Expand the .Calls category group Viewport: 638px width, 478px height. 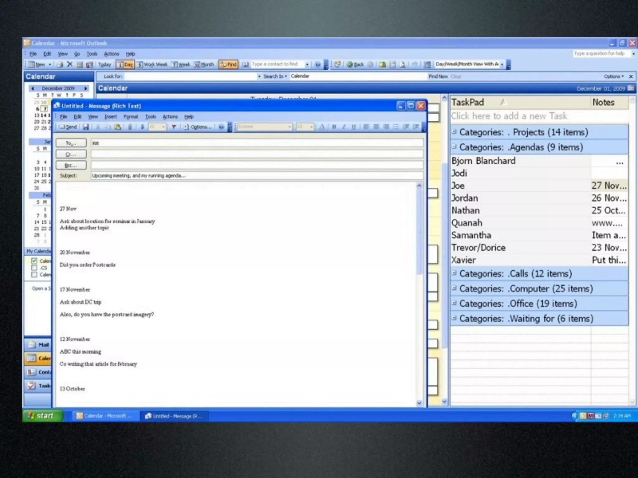pyautogui.click(x=454, y=273)
